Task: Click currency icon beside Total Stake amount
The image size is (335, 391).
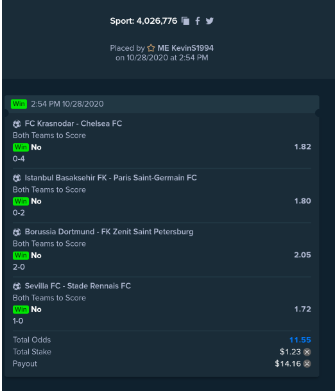Action: [307, 352]
